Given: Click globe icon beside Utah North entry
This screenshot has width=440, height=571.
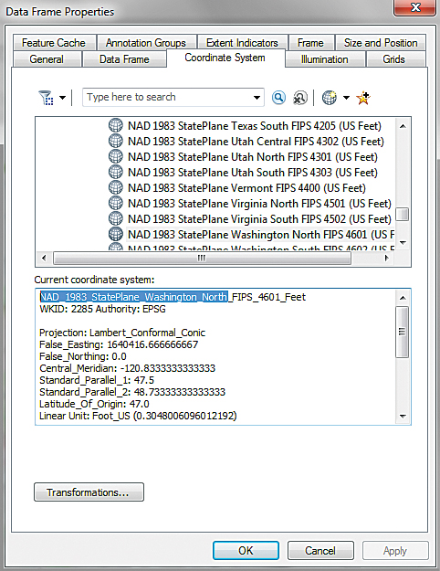Looking at the screenshot, I should [x=116, y=156].
